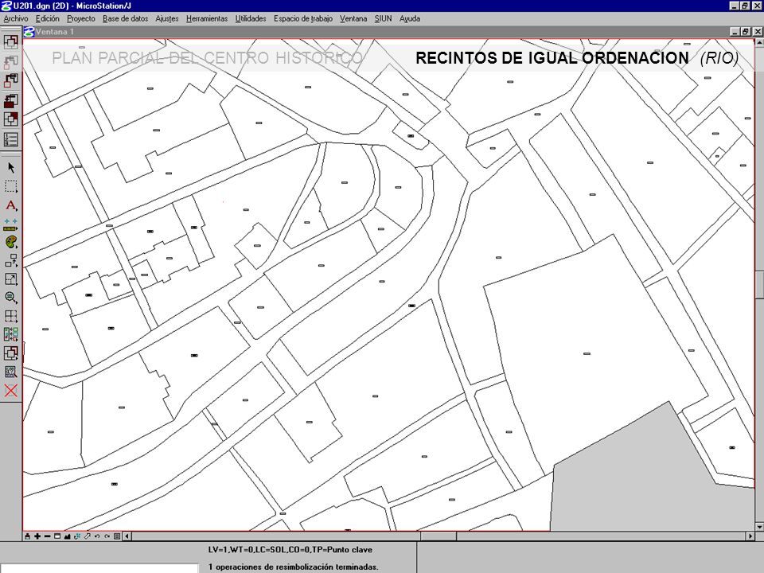
Task: Open the Utilidades menu
Action: click(251, 18)
